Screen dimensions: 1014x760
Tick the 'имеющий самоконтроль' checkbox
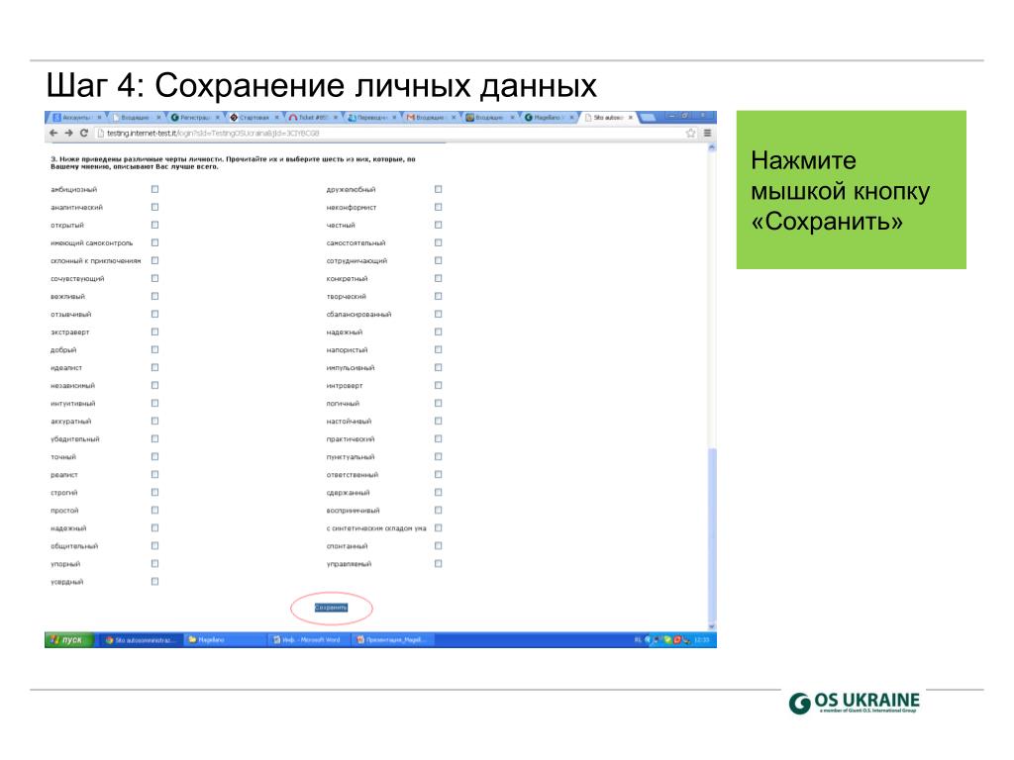(x=155, y=243)
